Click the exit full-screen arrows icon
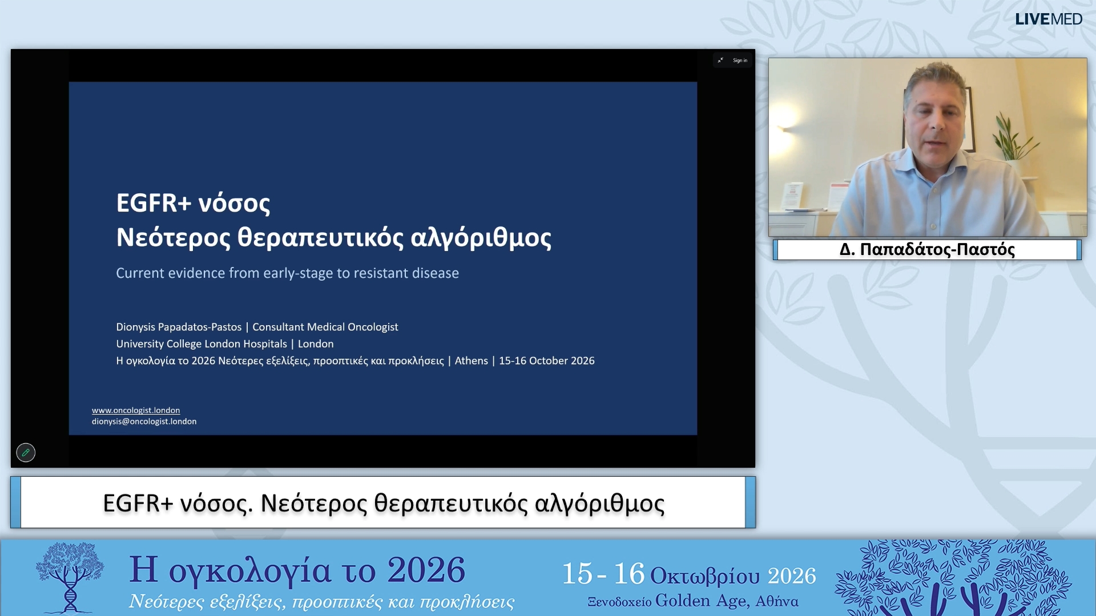This screenshot has height=616, width=1096. (720, 60)
